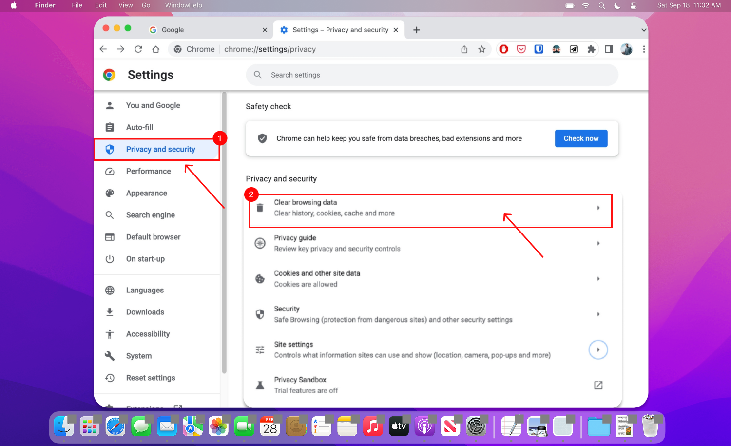This screenshot has width=731, height=446.
Task: Reload the page with refresh icon
Action: [x=138, y=49]
